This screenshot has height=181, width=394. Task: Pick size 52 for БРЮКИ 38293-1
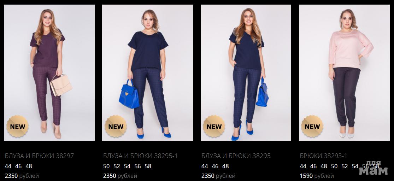point(345,166)
